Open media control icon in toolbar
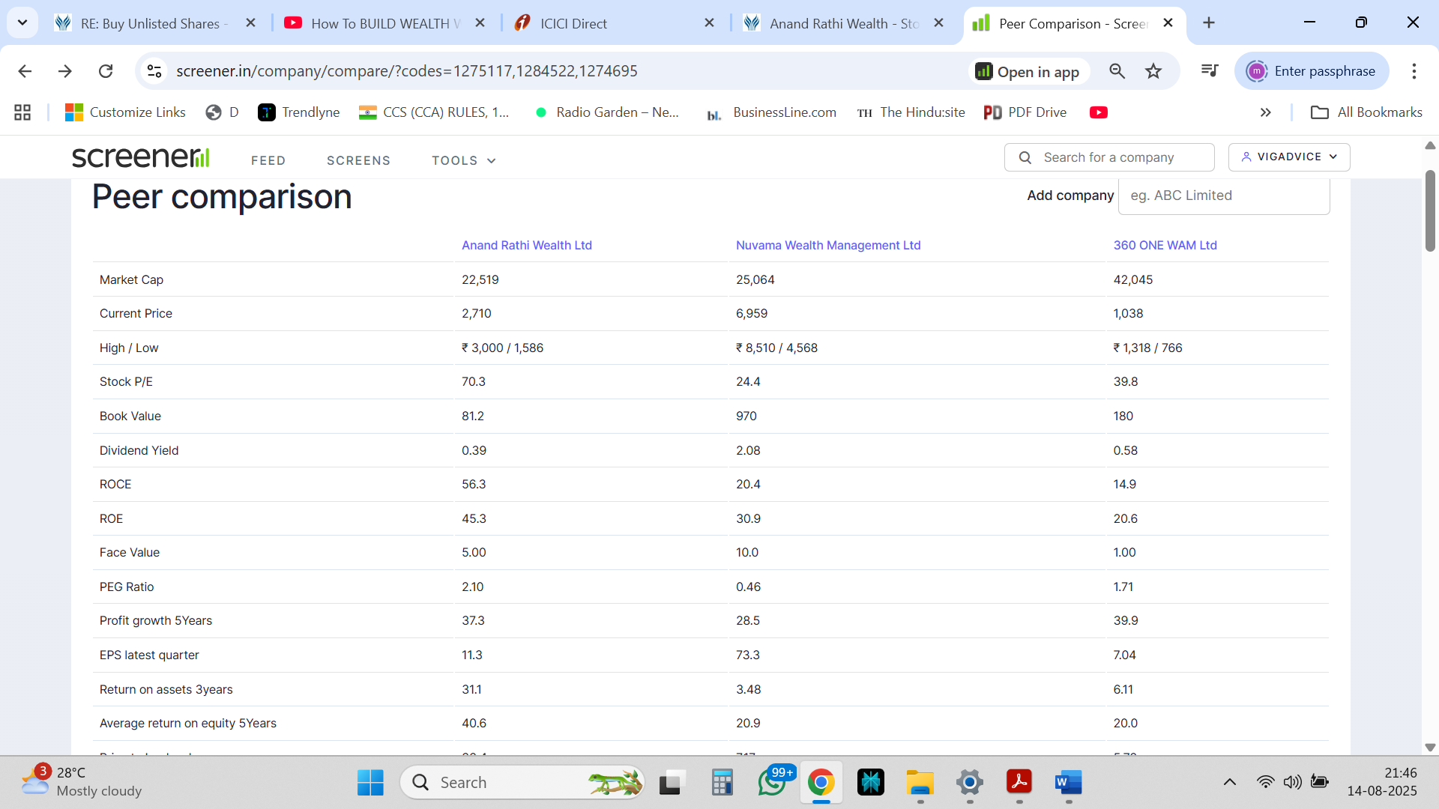This screenshot has width=1439, height=809. point(1210,71)
